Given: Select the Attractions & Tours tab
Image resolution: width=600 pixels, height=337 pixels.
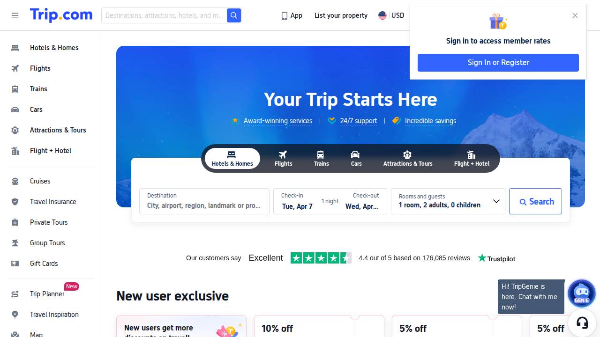Looking at the screenshot, I should click(x=407, y=158).
